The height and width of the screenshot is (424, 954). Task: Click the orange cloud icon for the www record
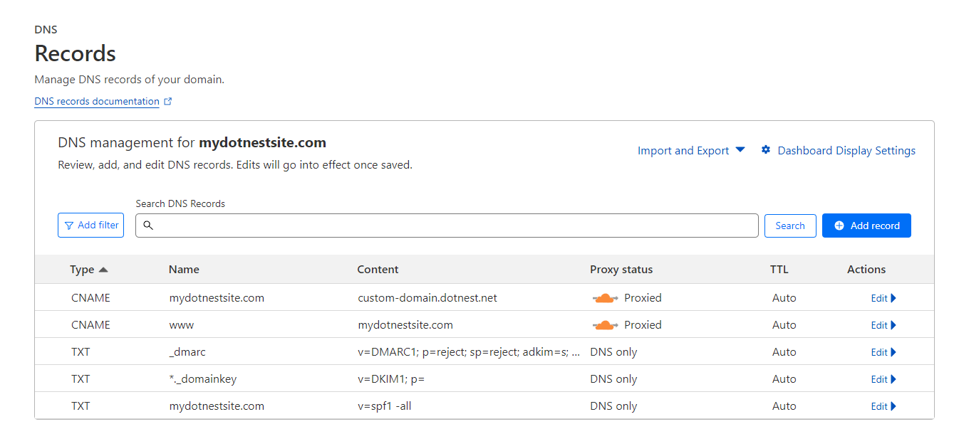(605, 325)
